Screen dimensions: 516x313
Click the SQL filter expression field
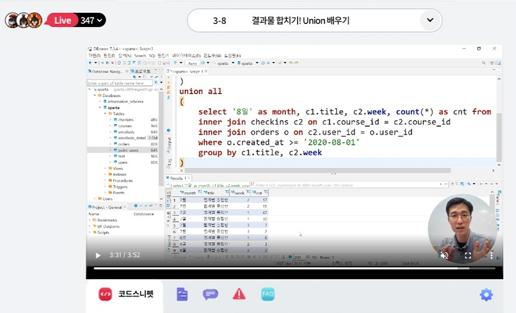pos(346,185)
